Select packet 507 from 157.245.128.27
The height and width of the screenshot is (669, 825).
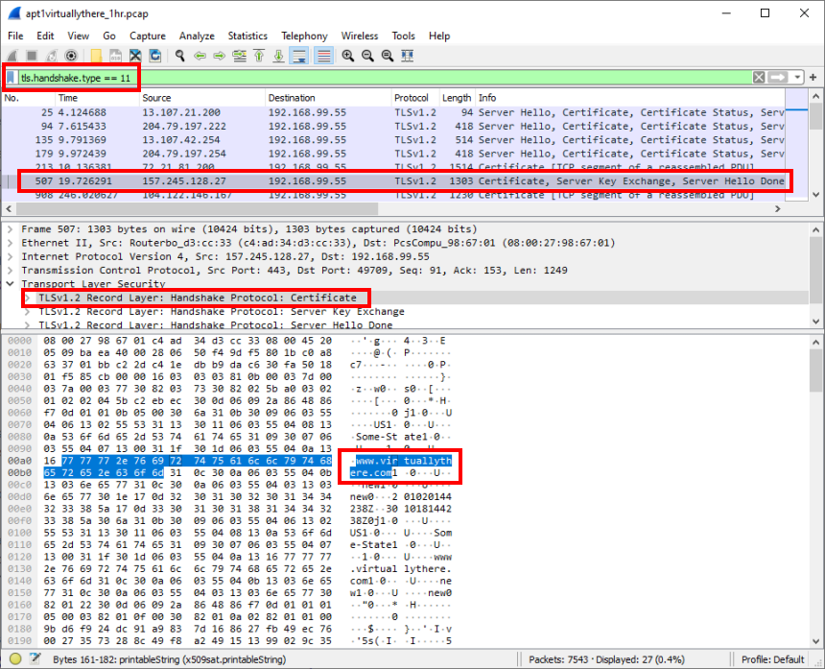point(393,181)
